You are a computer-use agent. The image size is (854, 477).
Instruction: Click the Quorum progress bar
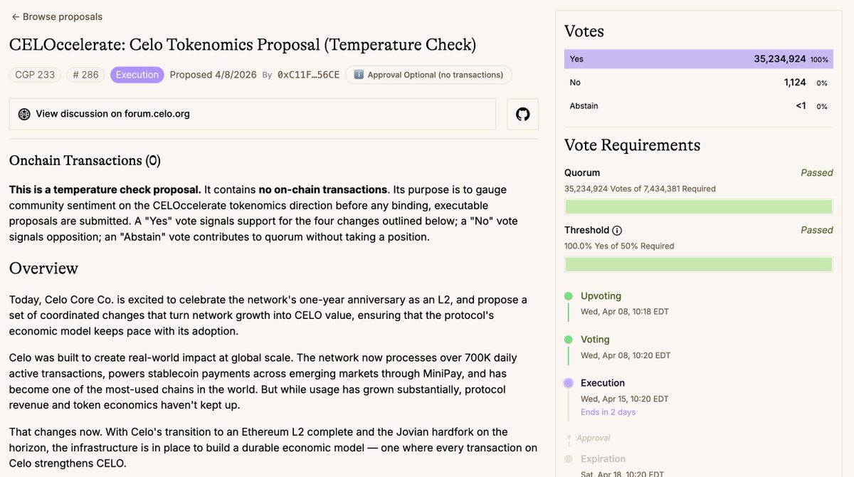pyautogui.click(x=698, y=207)
